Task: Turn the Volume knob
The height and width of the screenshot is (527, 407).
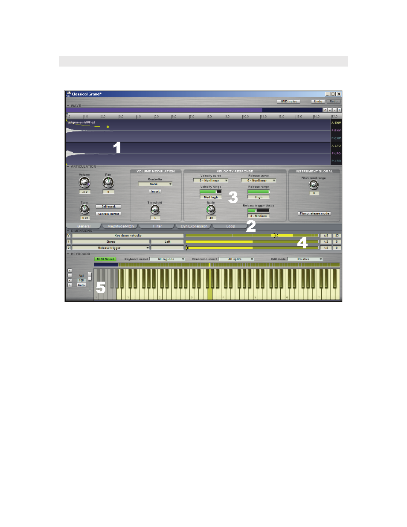Action: (84, 183)
